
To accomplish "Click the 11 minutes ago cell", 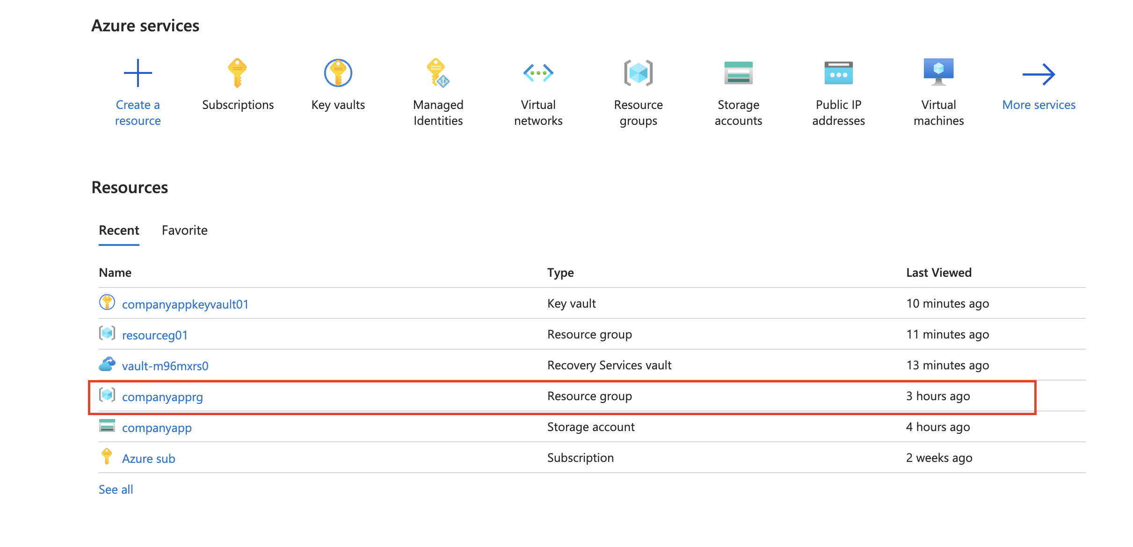I will tap(948, 334).
